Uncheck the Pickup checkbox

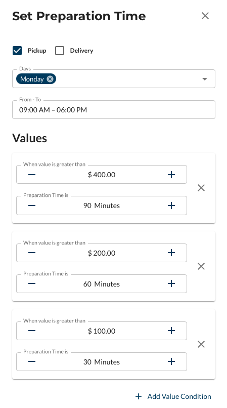click(17, 51)
